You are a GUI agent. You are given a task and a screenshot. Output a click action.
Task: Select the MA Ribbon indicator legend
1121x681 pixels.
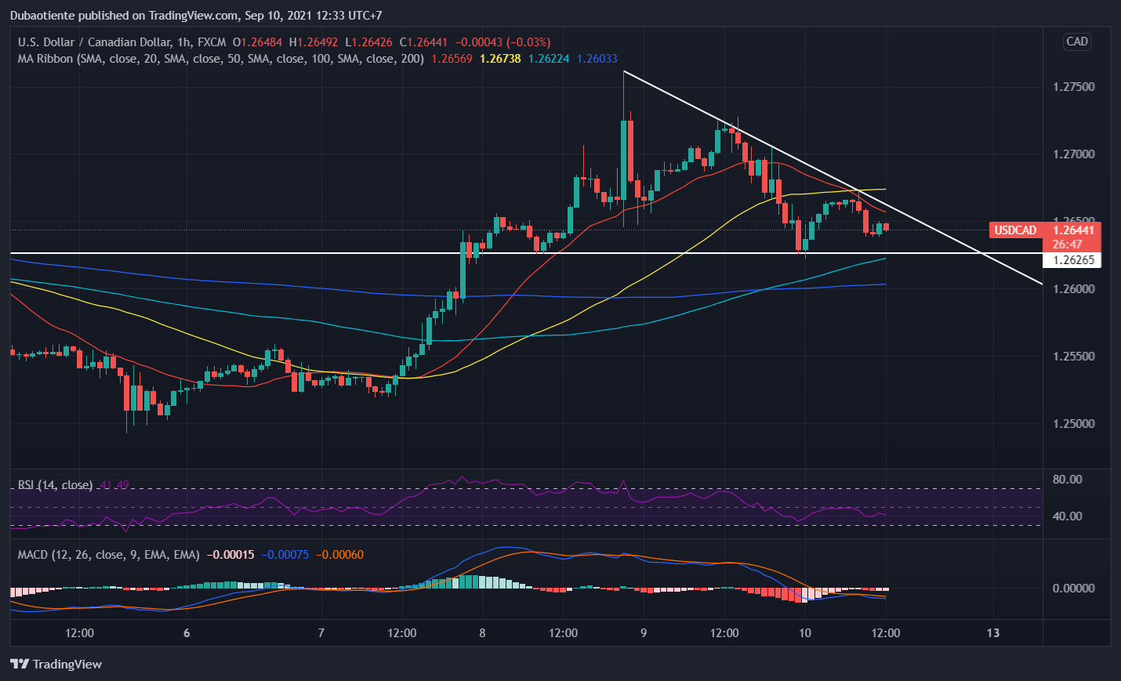pyautogui.click(x=220, y=59)
